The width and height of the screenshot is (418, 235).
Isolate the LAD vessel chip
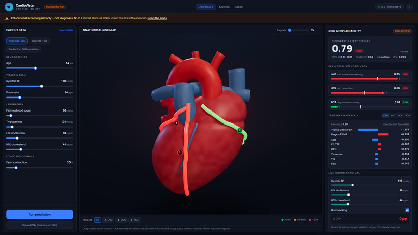[108, 220]
